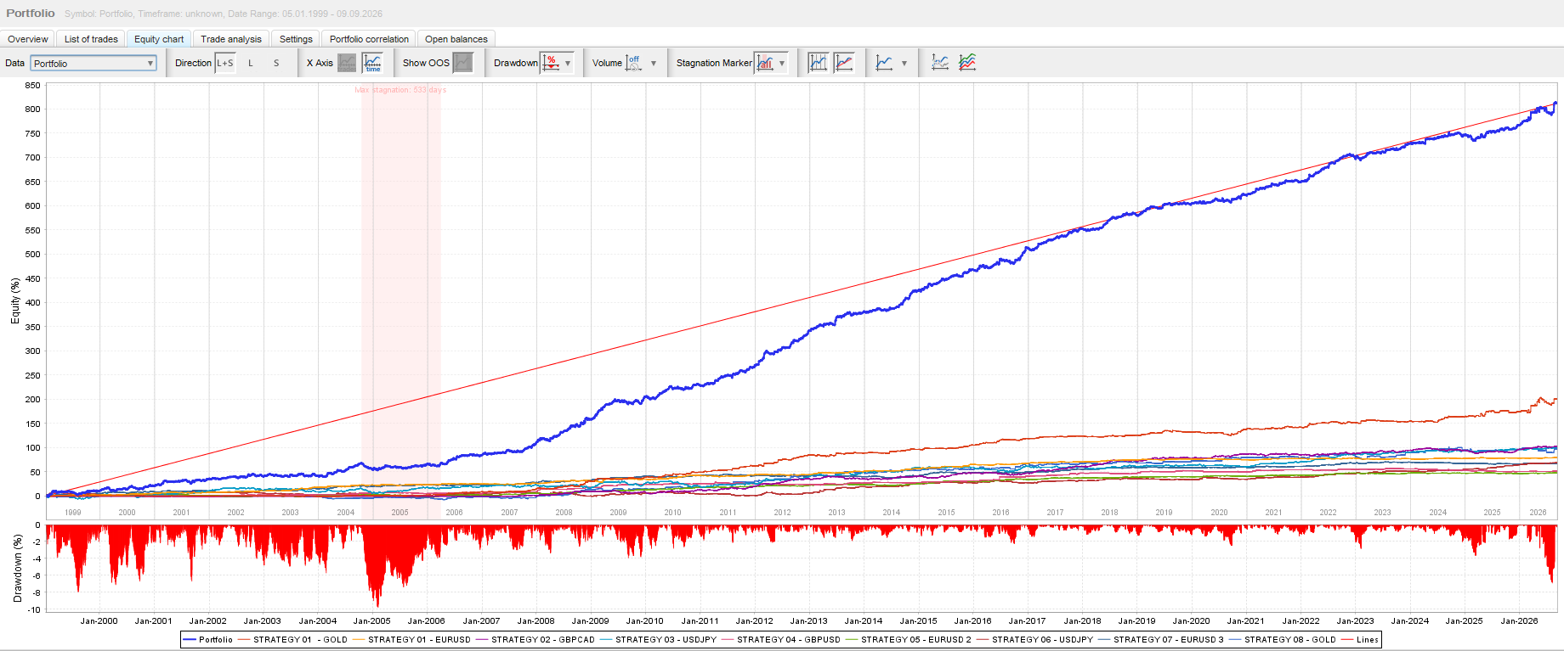The image size is (1564, 651).
Task: Open the Data Portfolio dropdown
Action: (x=93, y=63)
